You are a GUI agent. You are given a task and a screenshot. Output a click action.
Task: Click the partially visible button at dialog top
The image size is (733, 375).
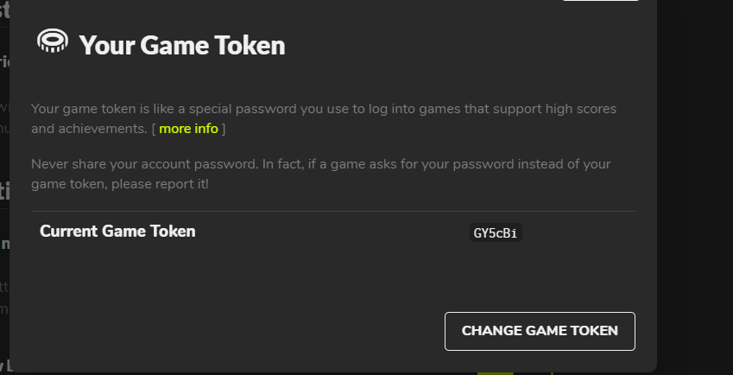pos(600,1)
